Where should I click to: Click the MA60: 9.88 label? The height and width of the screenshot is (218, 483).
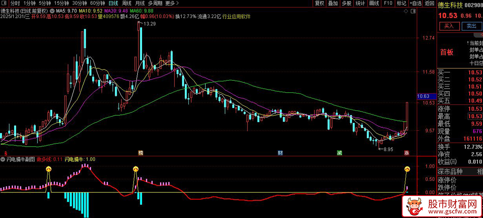142,10
